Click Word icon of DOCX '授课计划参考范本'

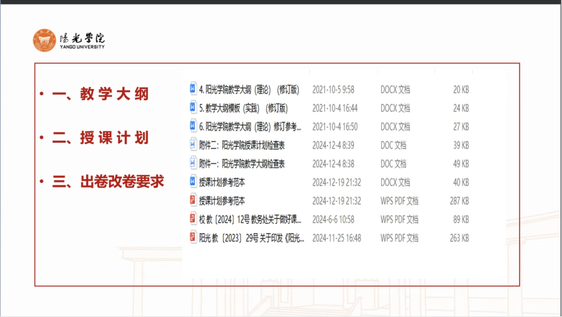[x=193, y=181]
